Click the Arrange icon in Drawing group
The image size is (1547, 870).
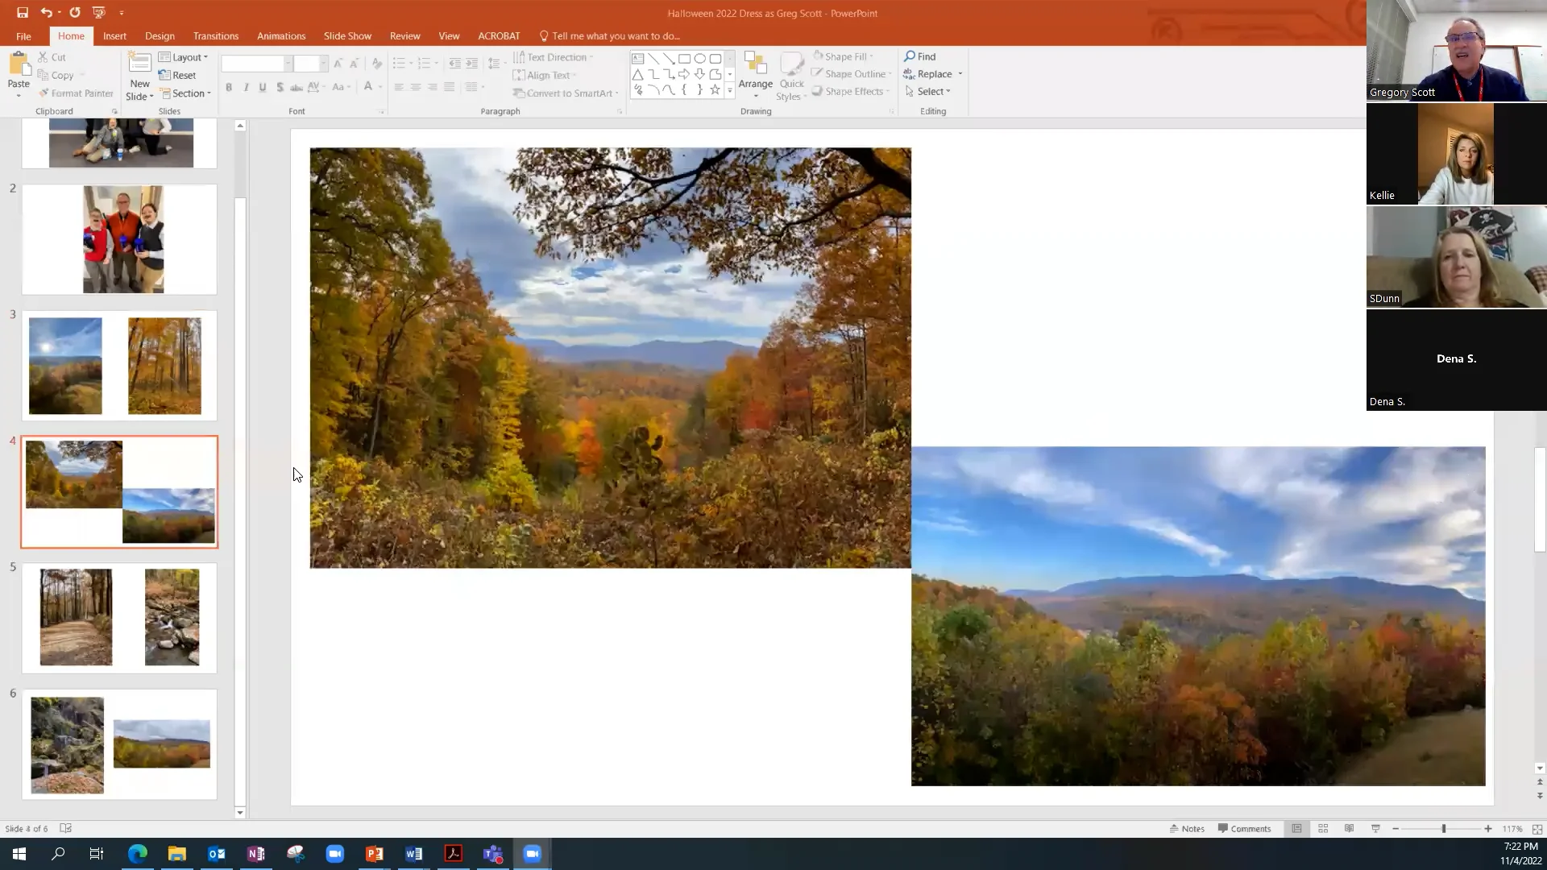pyautogui.click(x=755, y=64)
